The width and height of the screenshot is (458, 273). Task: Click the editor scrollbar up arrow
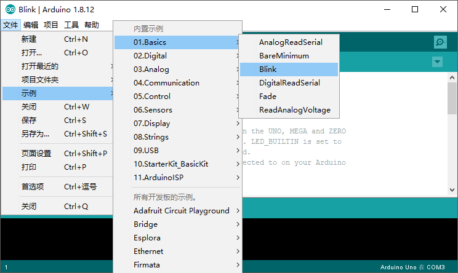[452, 77]
